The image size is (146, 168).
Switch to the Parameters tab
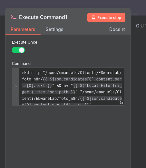pyautogui.click(x=23, y=29)
